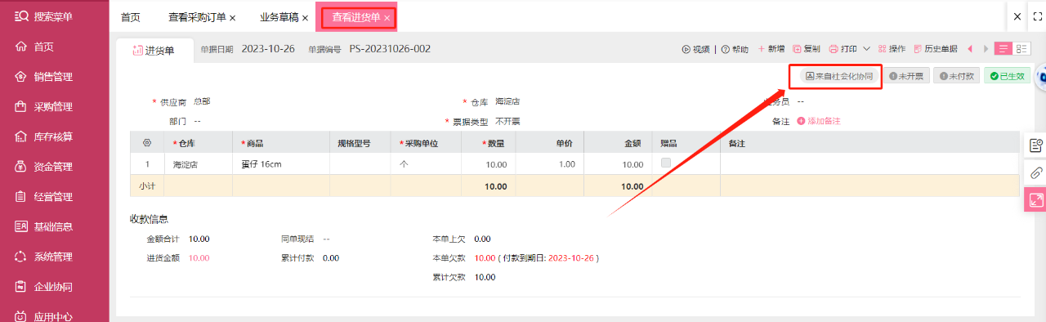Open 企业协同 in the sidebar
This screenshot has width=1046, height=322.
click(x=54, y=287)
